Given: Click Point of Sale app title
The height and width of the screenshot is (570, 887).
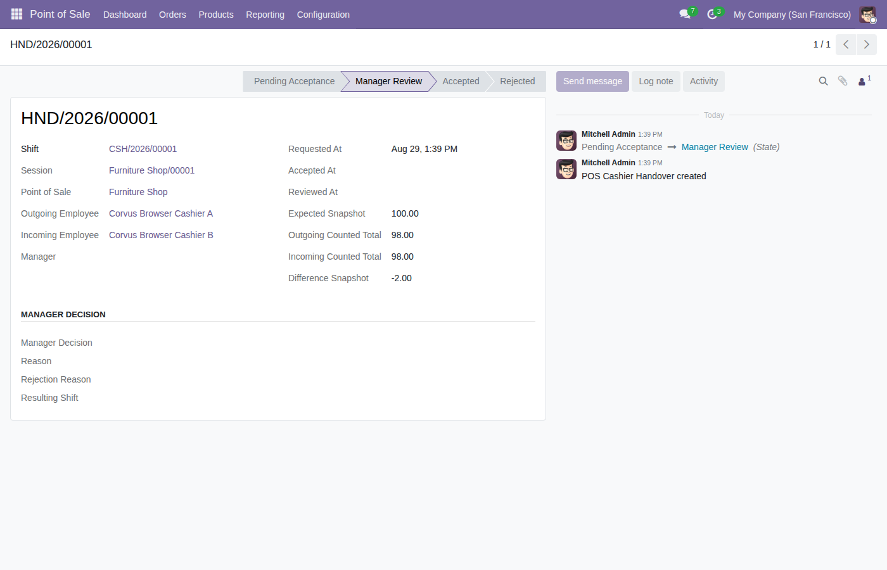Looking at the screenshot, I should (60, 14).
